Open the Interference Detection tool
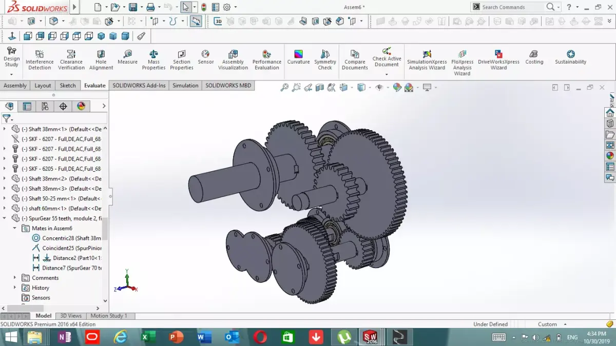This screenshot has height=346, width=616. [40, 60]
